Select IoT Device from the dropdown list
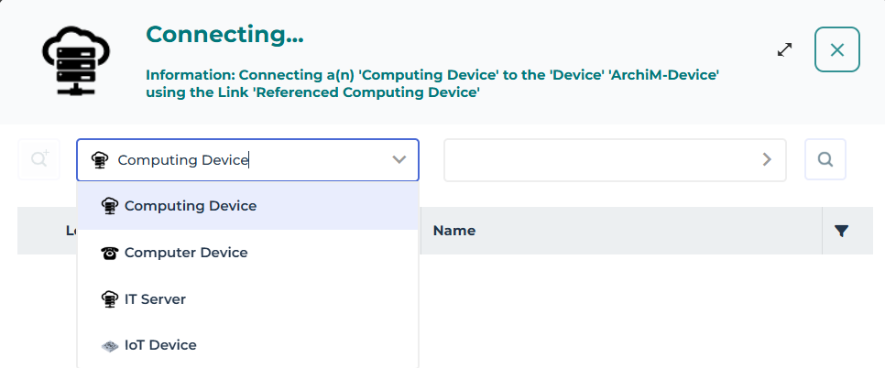Screen dimensions: 885x368 160,346
